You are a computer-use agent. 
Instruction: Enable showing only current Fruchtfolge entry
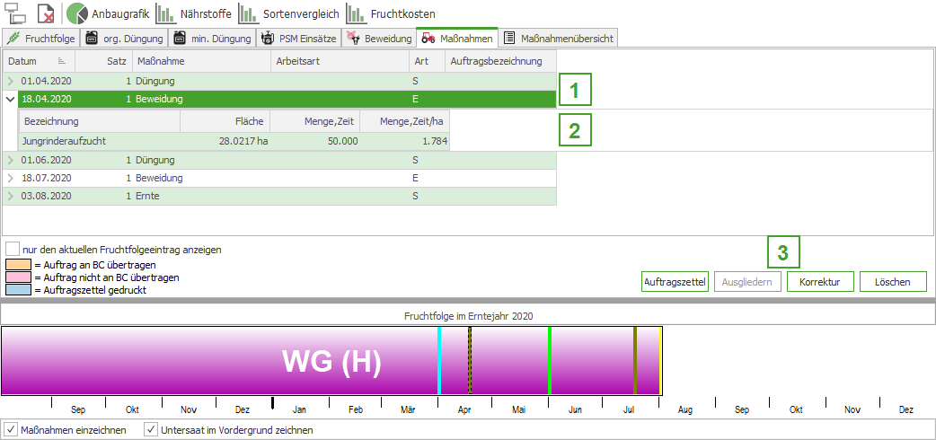click(13, 250)
